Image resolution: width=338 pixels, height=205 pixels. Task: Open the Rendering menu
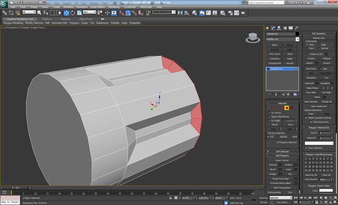[114, 7]
